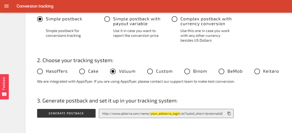Click the Generate Postback button
This screenshot has width=292, height=133.
pos(66,113)
